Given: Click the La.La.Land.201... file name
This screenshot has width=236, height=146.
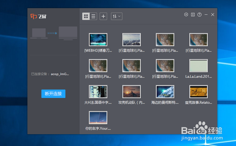Looking at the screenshot, I should 199,77.
